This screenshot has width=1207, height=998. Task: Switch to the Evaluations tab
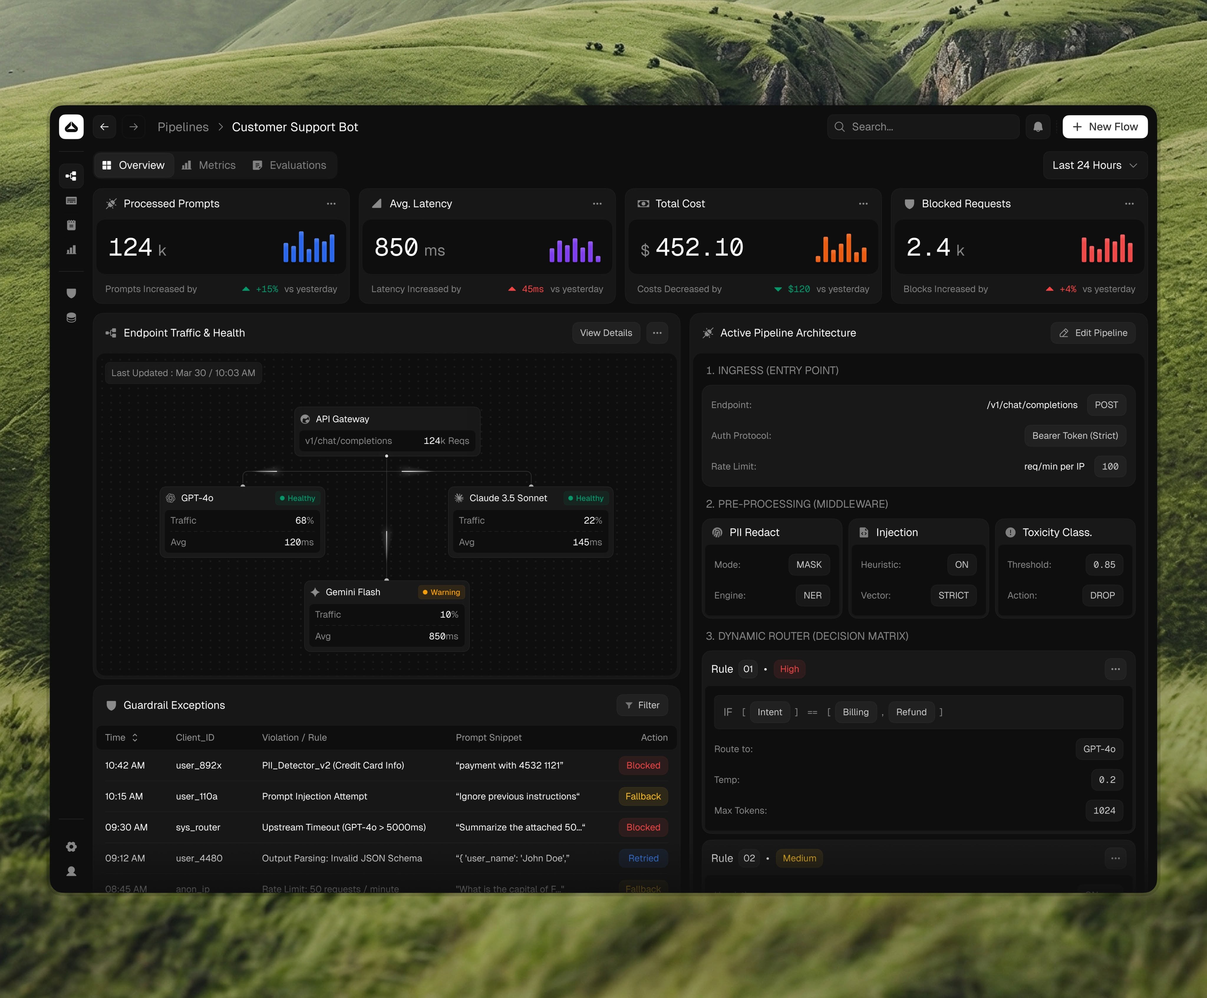coord(290,166)
